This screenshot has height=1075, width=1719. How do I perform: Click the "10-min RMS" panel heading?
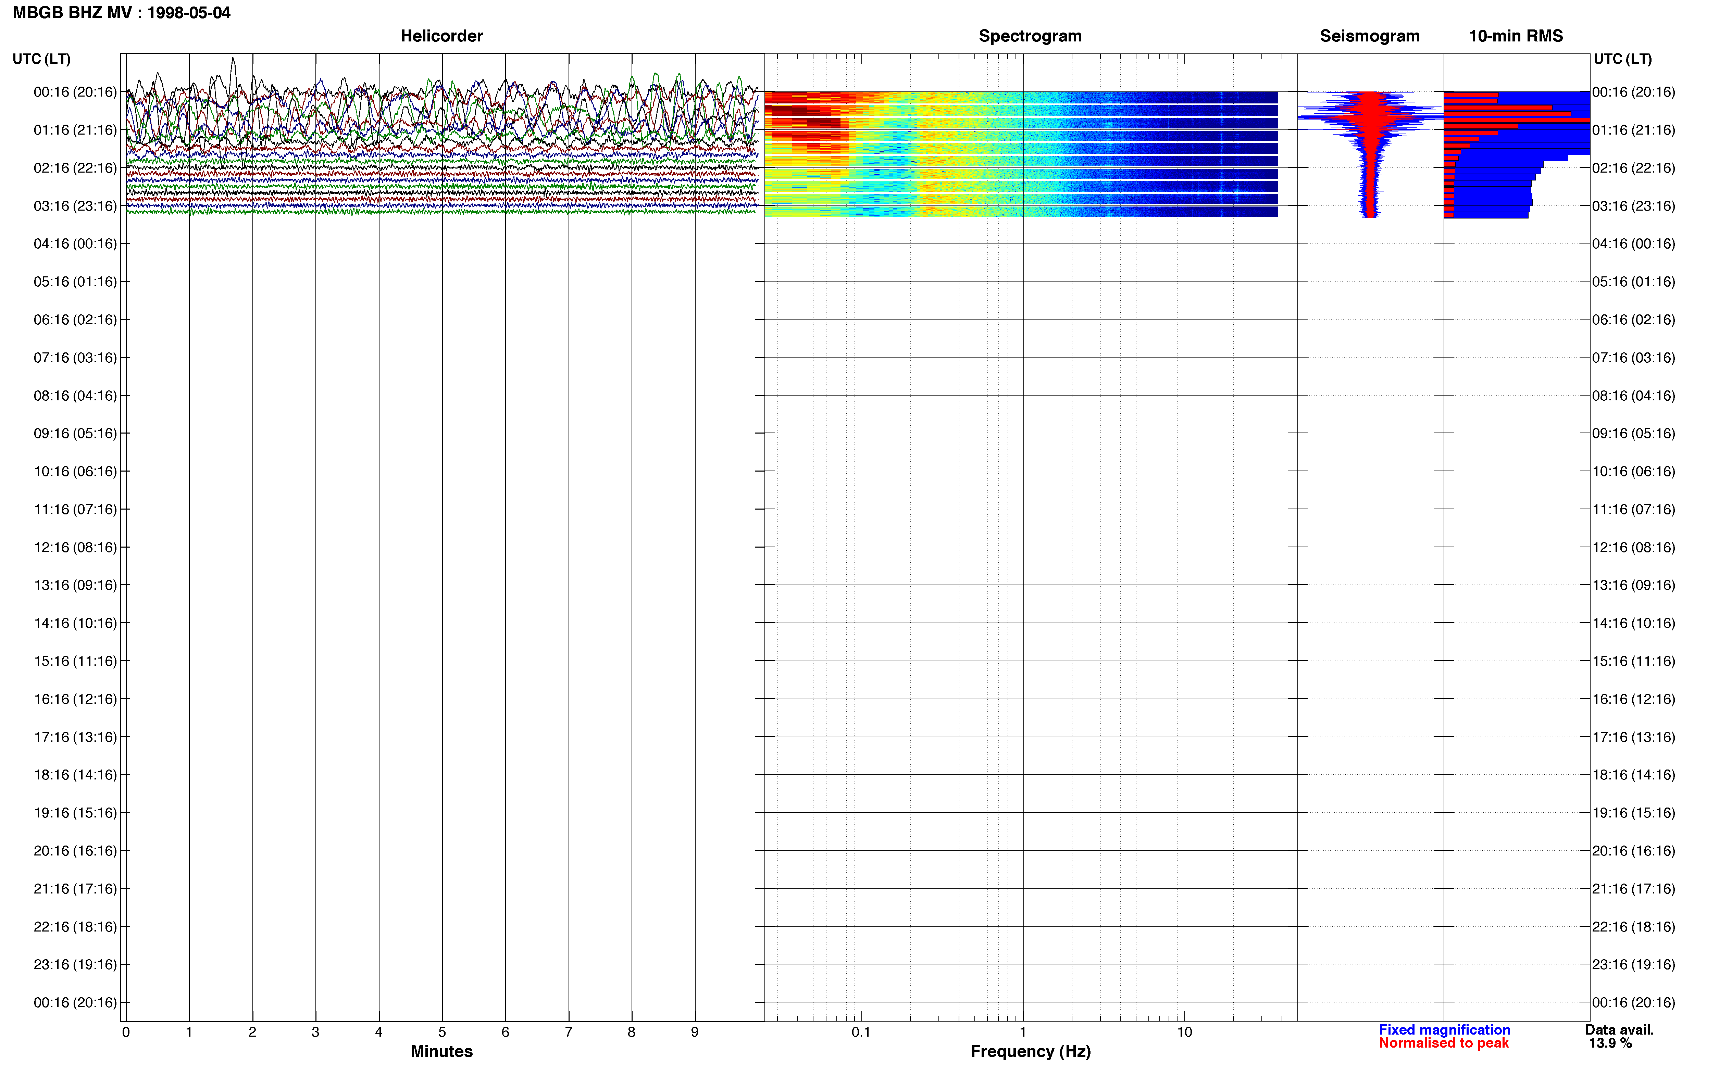coord(1516,36)
